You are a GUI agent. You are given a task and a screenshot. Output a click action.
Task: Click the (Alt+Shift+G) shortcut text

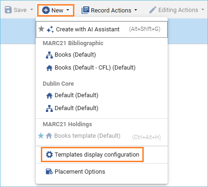point(145,29)
